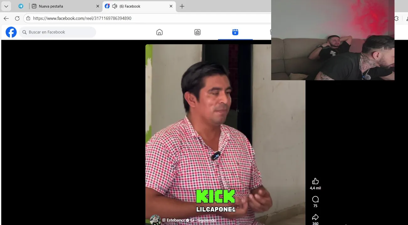Open comments with speech bubble icon
This screenshot has width=408, height=225.
click(315, 199)
